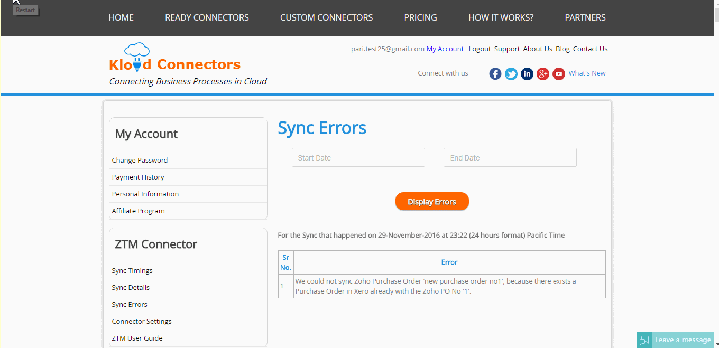This screenshot has width=719, height=348.
Task: Open Sync Details in ZTM Connector
Action: coord(131,287)
